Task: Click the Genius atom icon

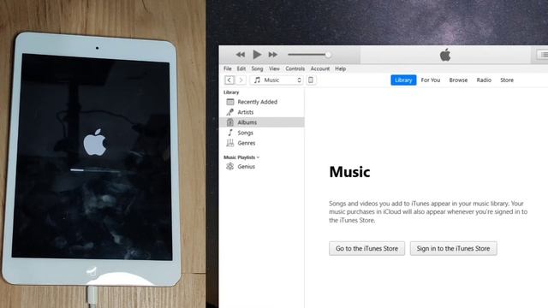Action: [x=230, y=167]
